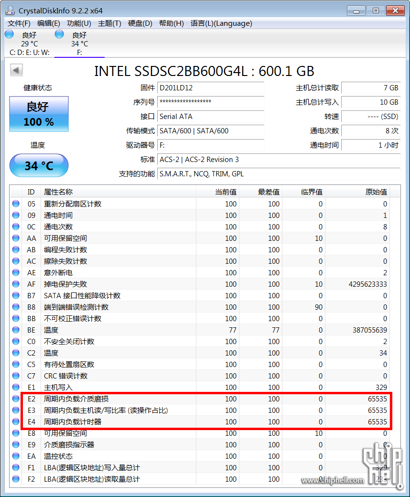Click the 原始值 column header
The image size is (410, 497).
[357, 192]
